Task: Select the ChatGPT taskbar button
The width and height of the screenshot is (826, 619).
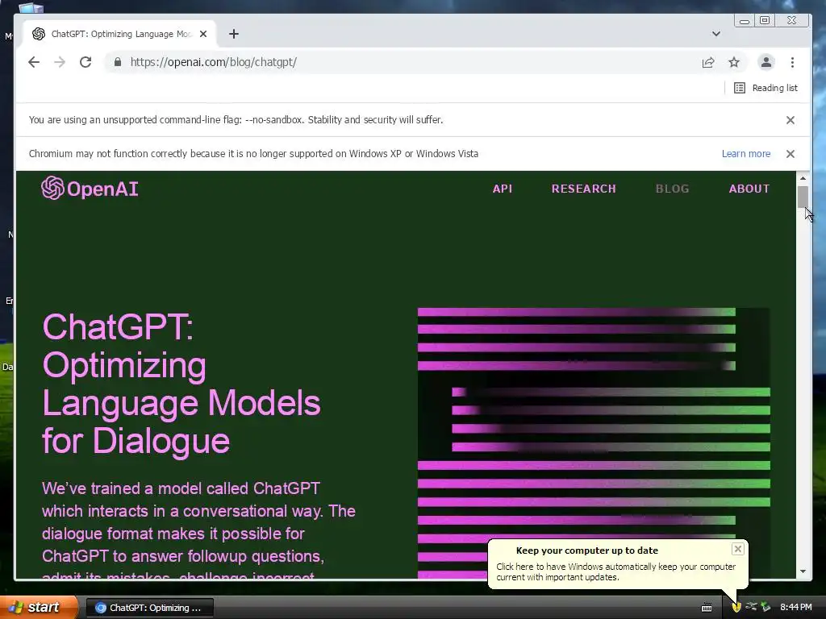Action: (x=150, y=608)
